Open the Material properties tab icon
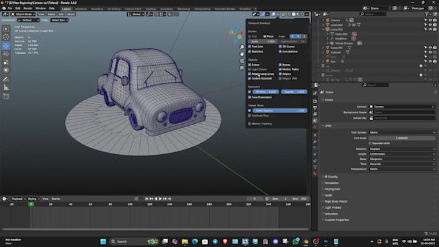Screen dimensions: 439x247 (x=315, y=173)
